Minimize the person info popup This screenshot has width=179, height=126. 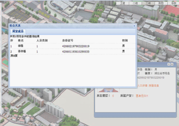pos(169,64)
